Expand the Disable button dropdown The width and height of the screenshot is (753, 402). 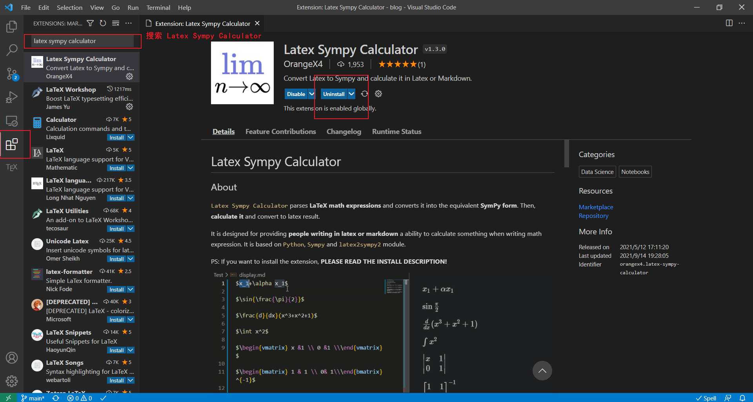tap(312, 94)
